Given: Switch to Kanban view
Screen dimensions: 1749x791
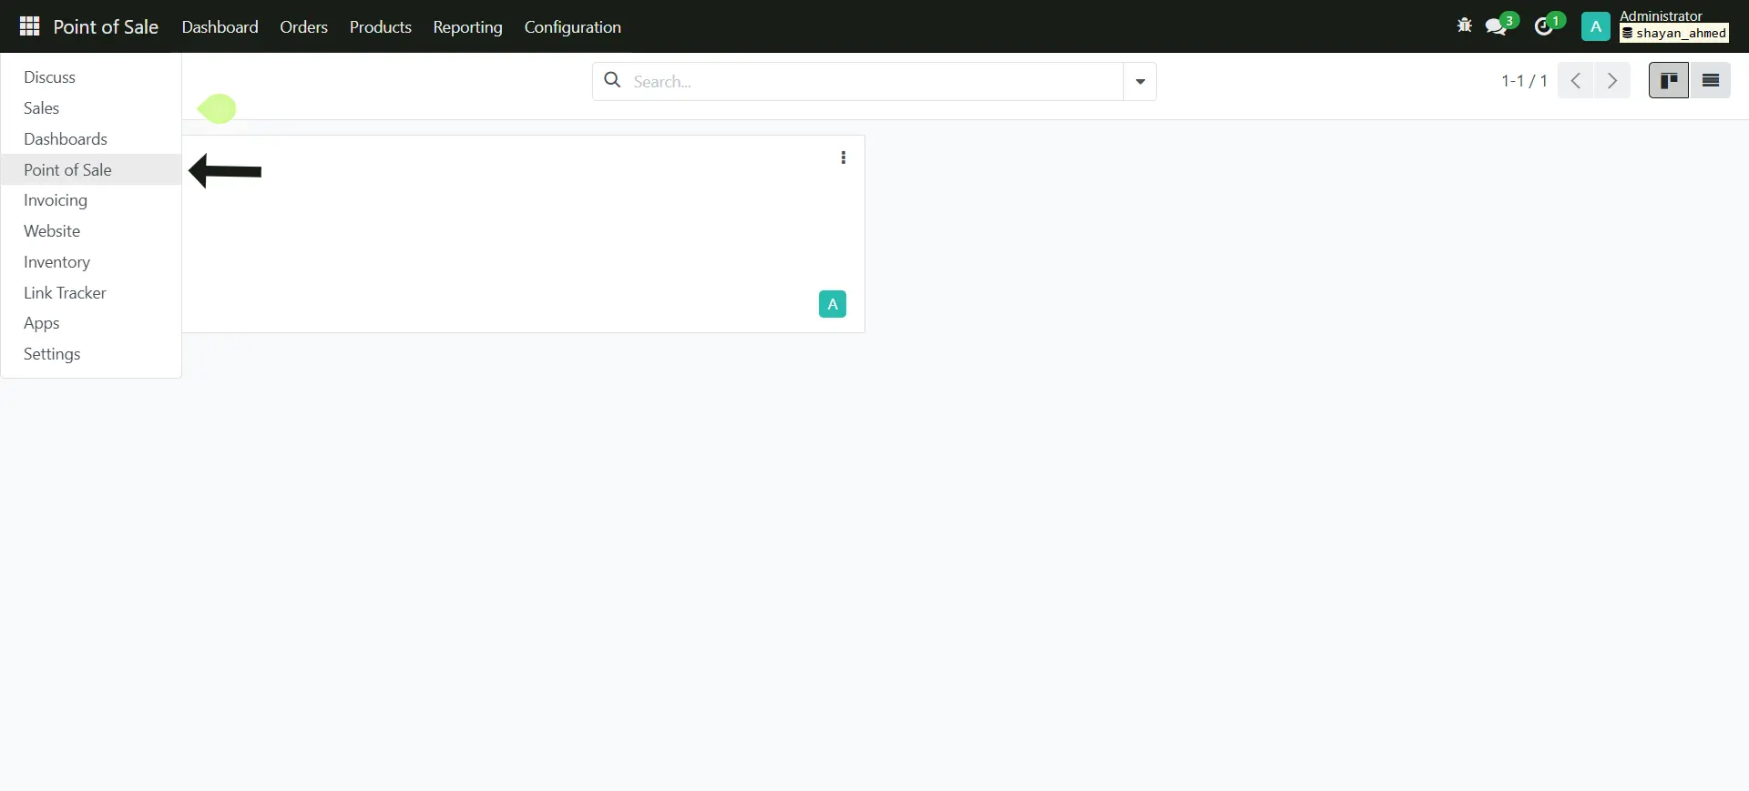Looking at the screenshot, I should [x=1669, y=81].
